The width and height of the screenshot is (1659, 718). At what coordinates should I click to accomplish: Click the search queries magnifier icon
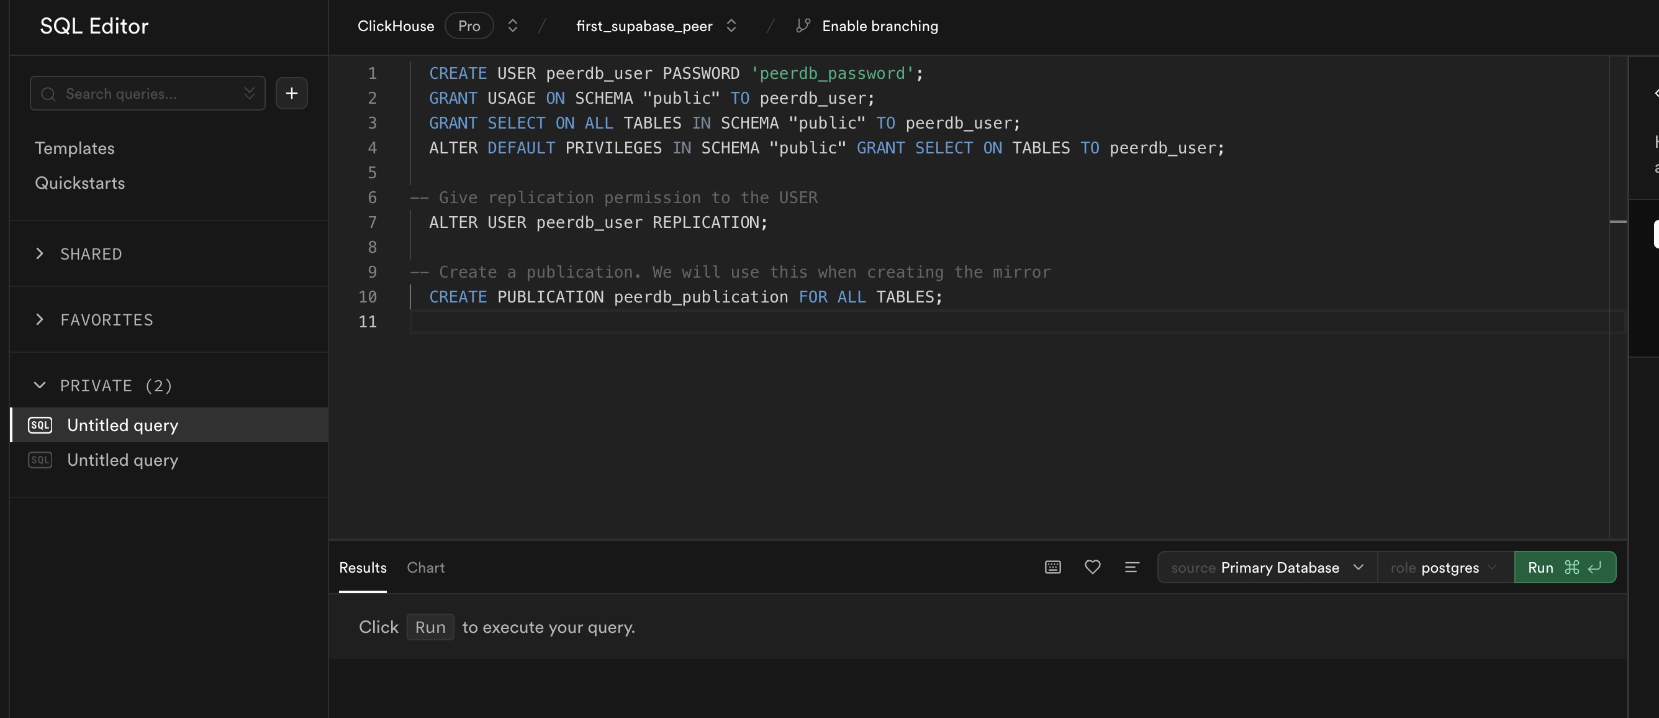[48, 92]
